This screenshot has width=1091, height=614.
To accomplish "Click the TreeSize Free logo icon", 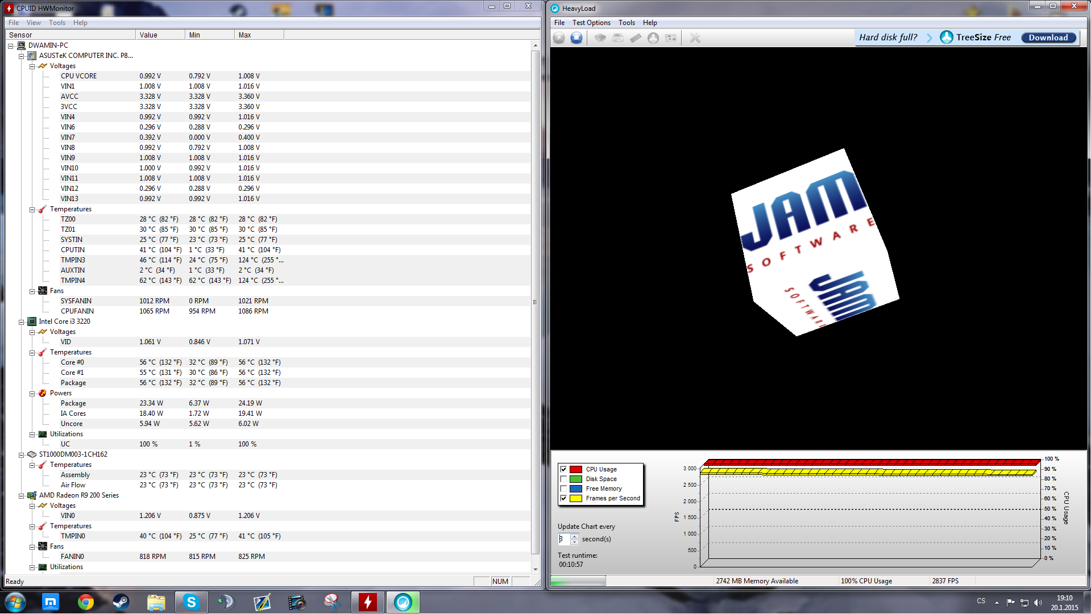I will (946, 37).
